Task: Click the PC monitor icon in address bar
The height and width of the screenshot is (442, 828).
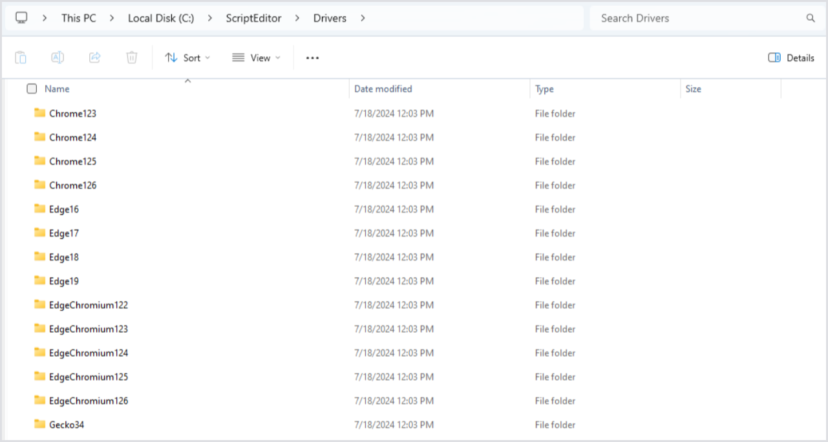Action: click(x=21, y=18)
